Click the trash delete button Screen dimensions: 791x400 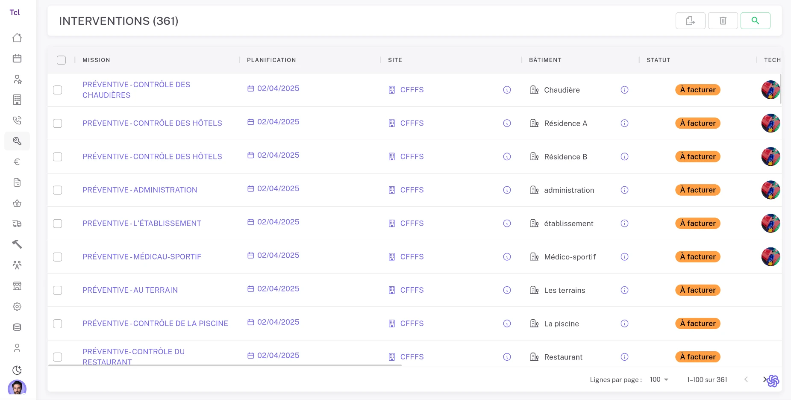tap(723, 21)
